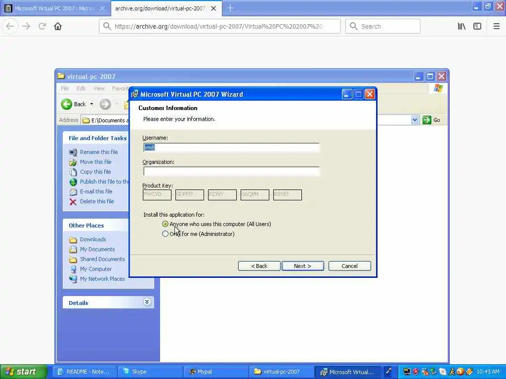Click Rename this file
This screenshot has width=506, height=379.
[99, 152]
